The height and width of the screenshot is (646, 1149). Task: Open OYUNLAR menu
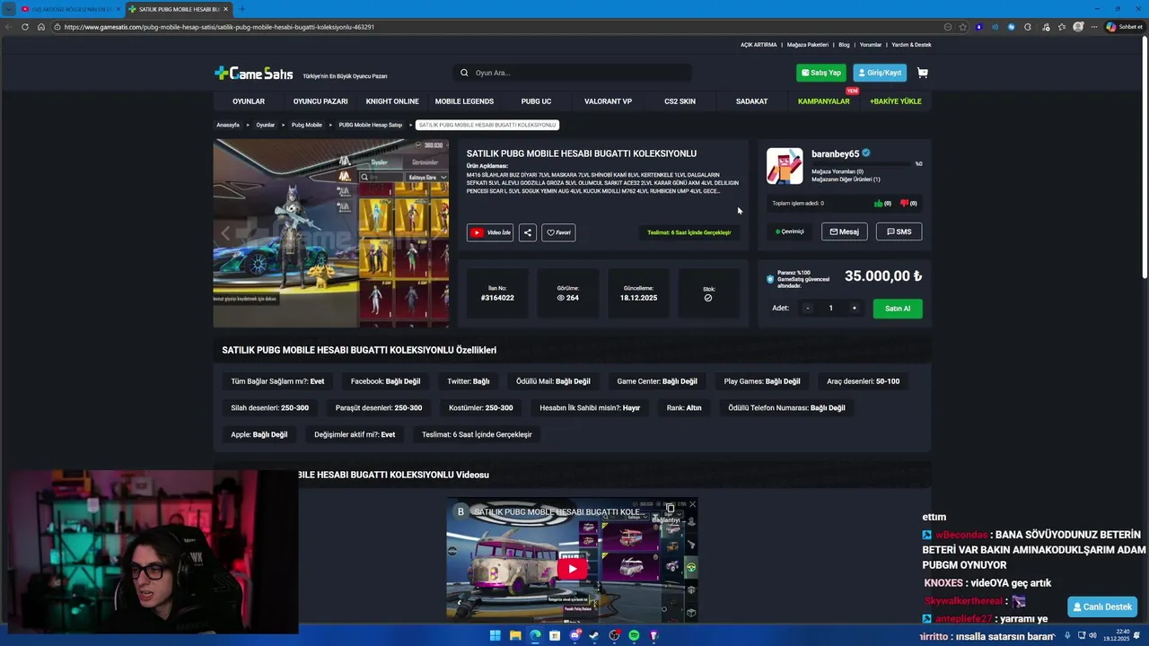click(x=249, y=101)
